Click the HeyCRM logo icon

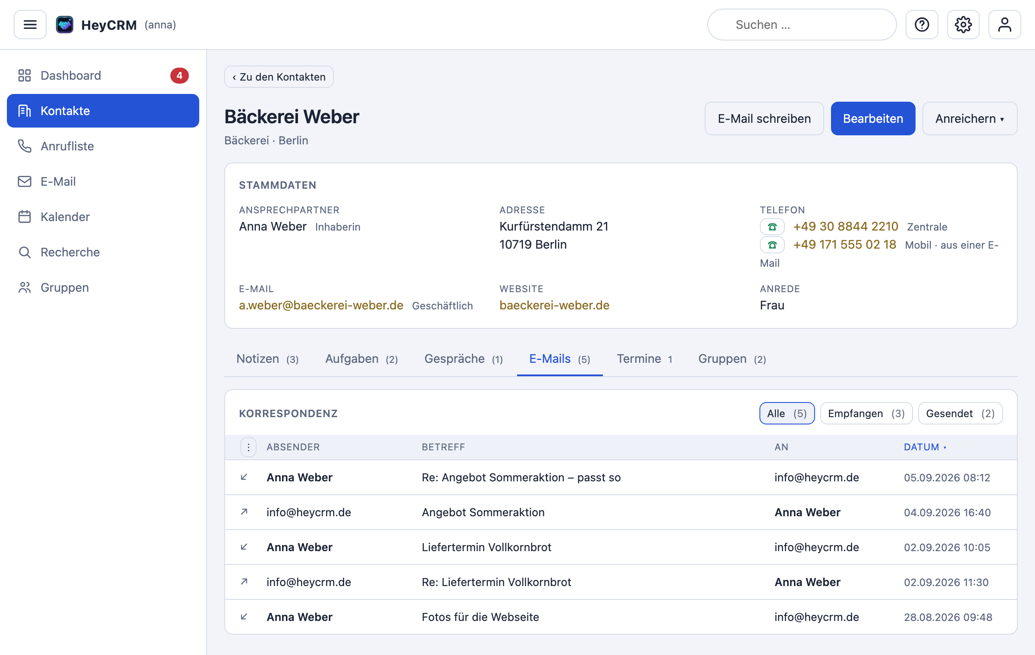click(x=65, y=25)
